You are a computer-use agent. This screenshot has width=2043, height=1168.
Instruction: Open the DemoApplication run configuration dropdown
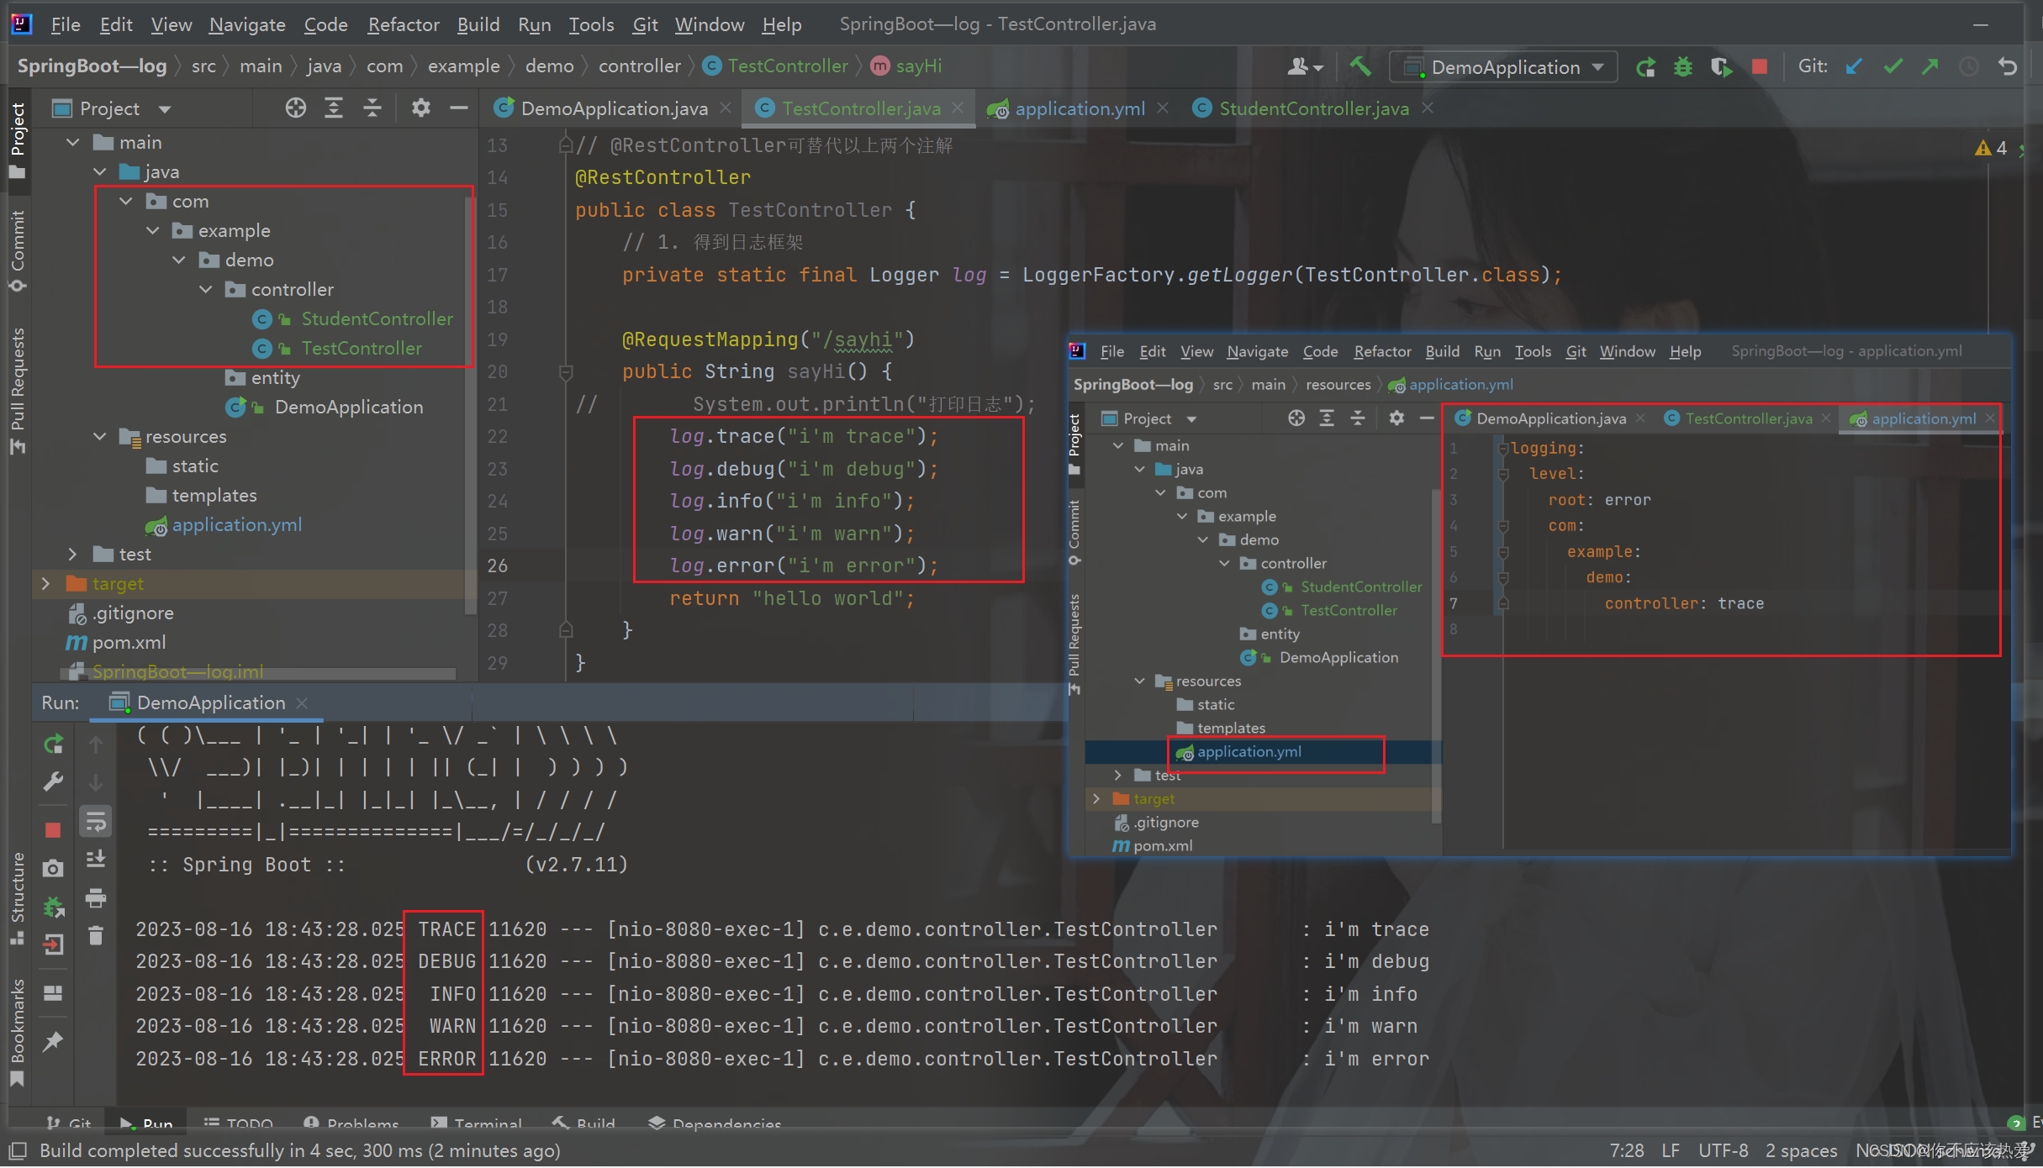pyautogui.click(x=1505, y=67)
